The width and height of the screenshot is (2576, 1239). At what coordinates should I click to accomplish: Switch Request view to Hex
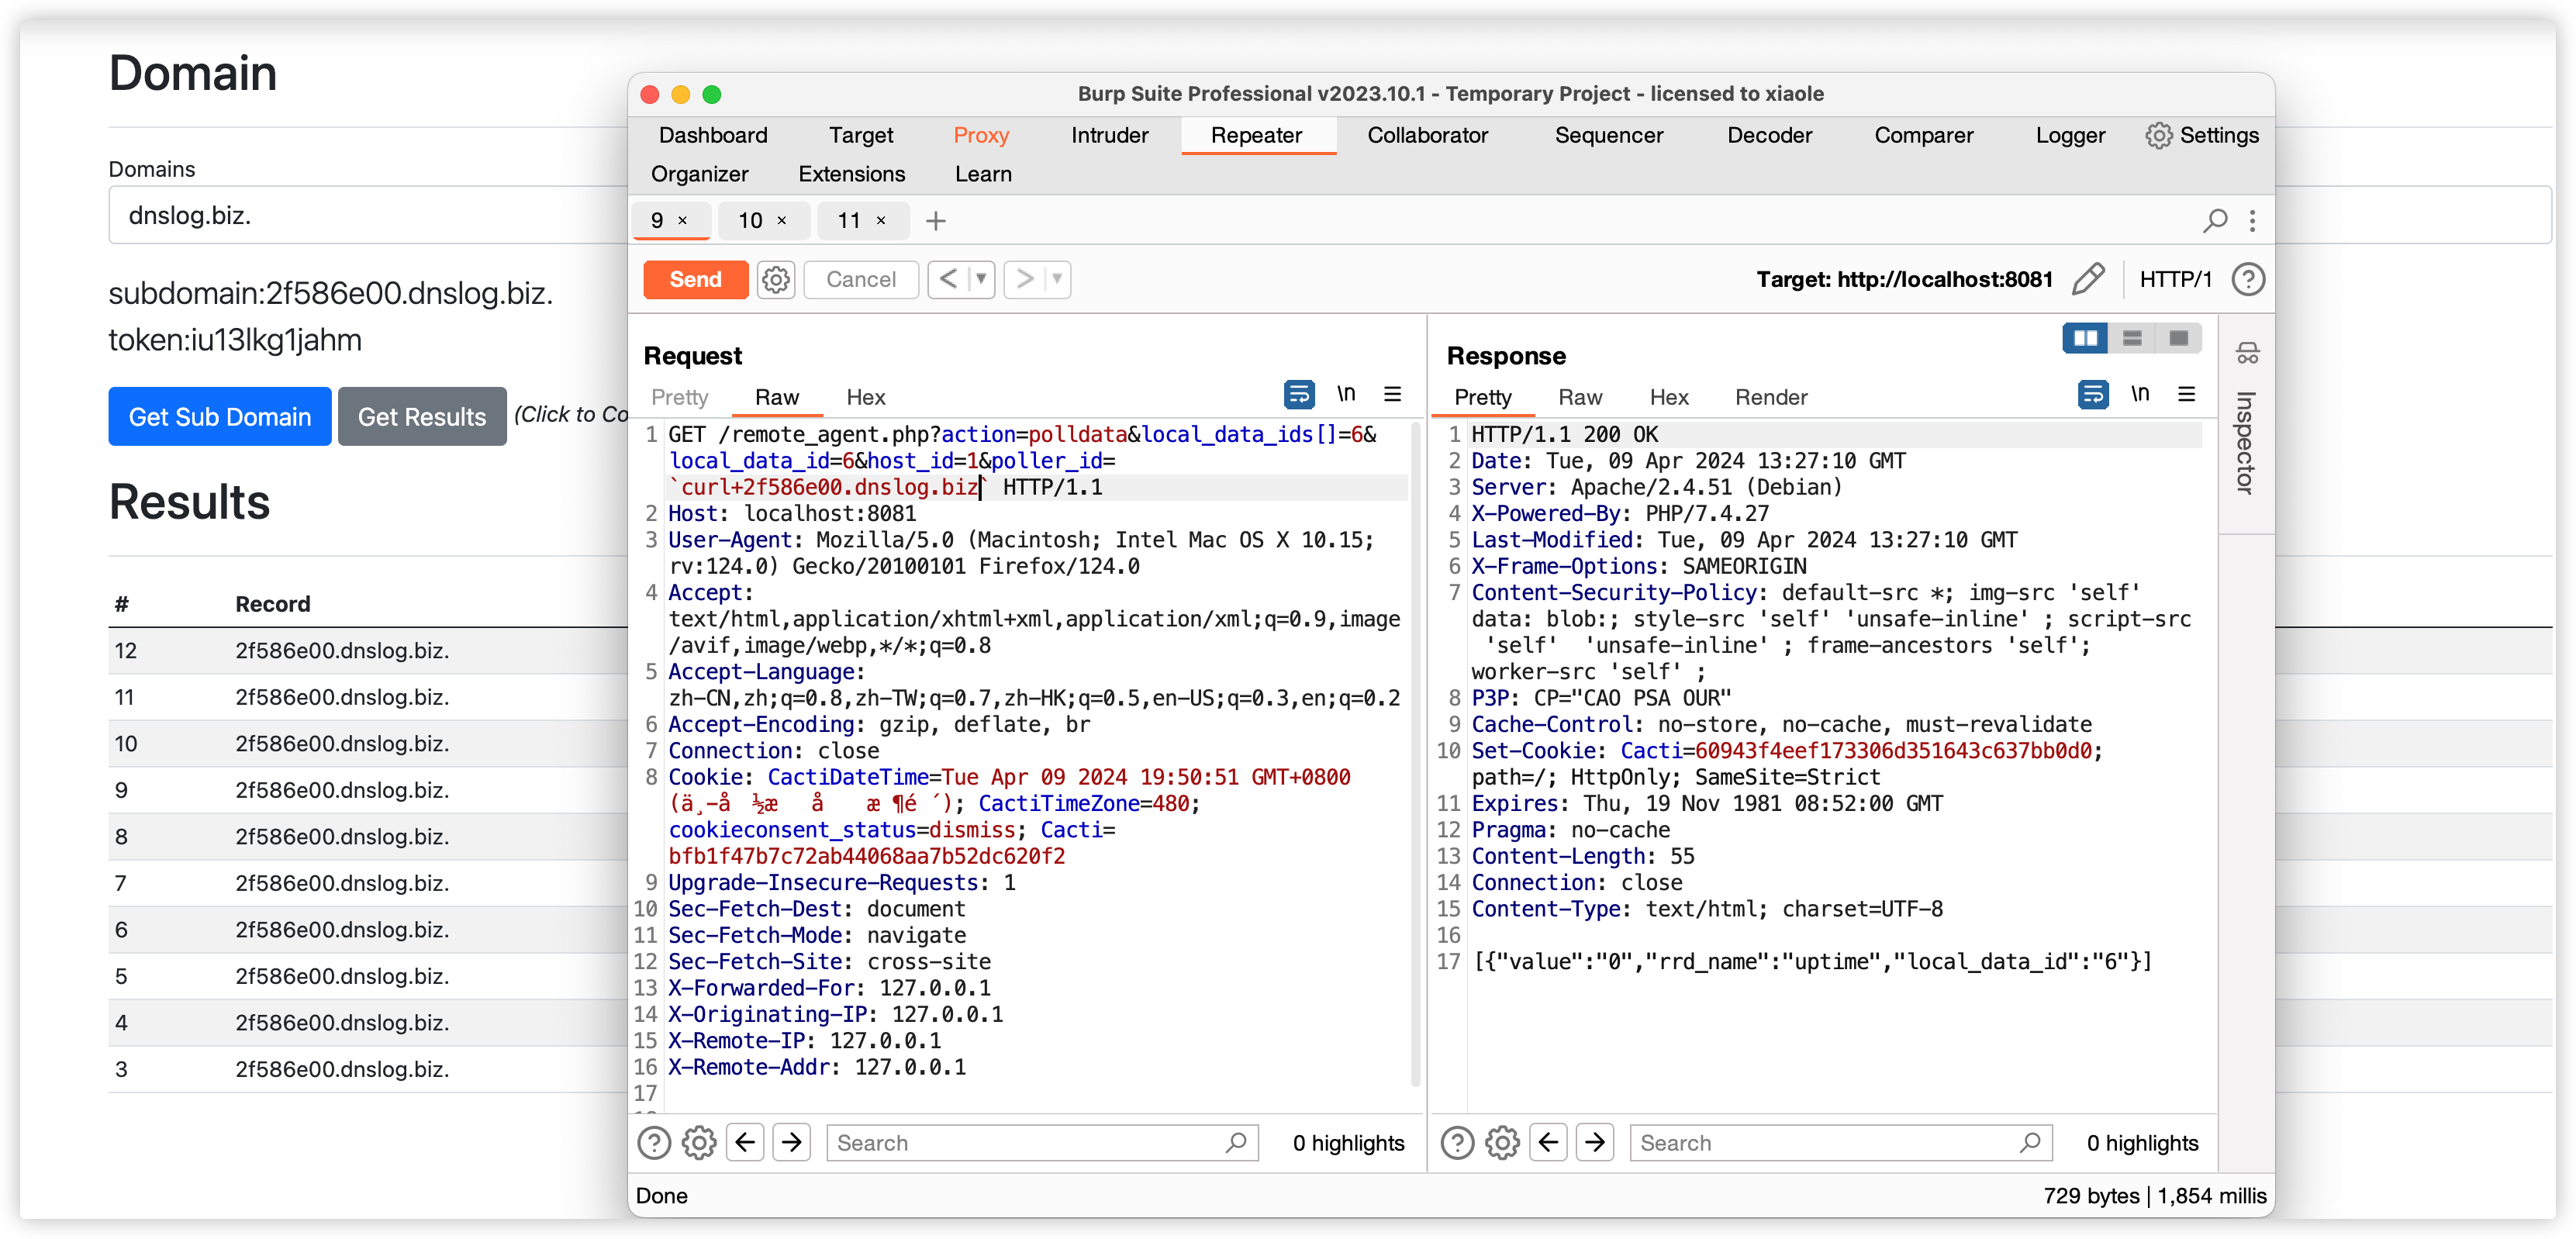865,397
